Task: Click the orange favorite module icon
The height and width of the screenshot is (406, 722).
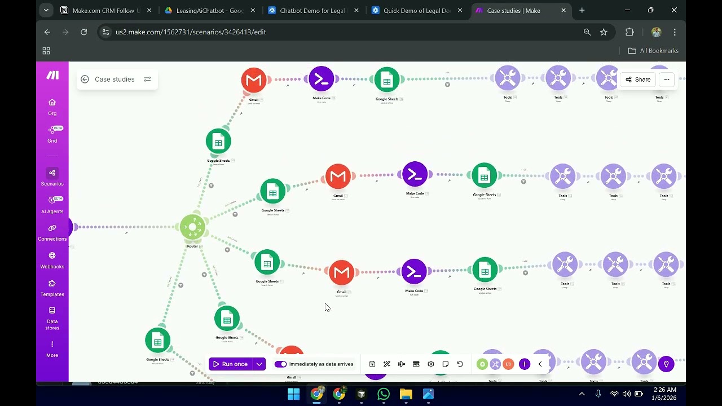Action: coord(508,364)
